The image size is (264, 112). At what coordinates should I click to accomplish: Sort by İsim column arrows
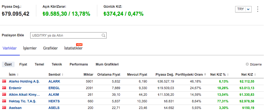tap(18, 75)
